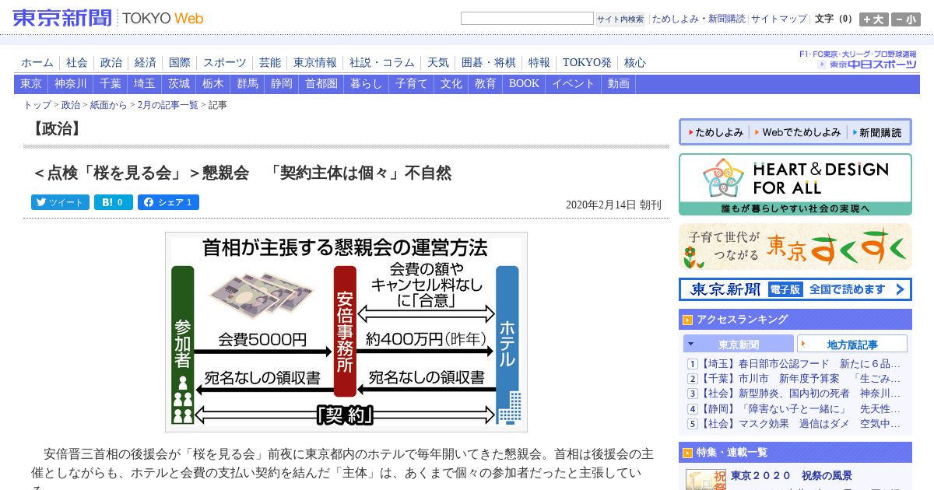
Task: Click the サイト内検索 search button
Action: point(620,19)
